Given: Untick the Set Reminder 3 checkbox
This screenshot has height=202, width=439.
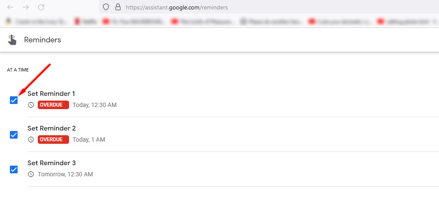Looking at the screenshot, I should pos(14,169).
